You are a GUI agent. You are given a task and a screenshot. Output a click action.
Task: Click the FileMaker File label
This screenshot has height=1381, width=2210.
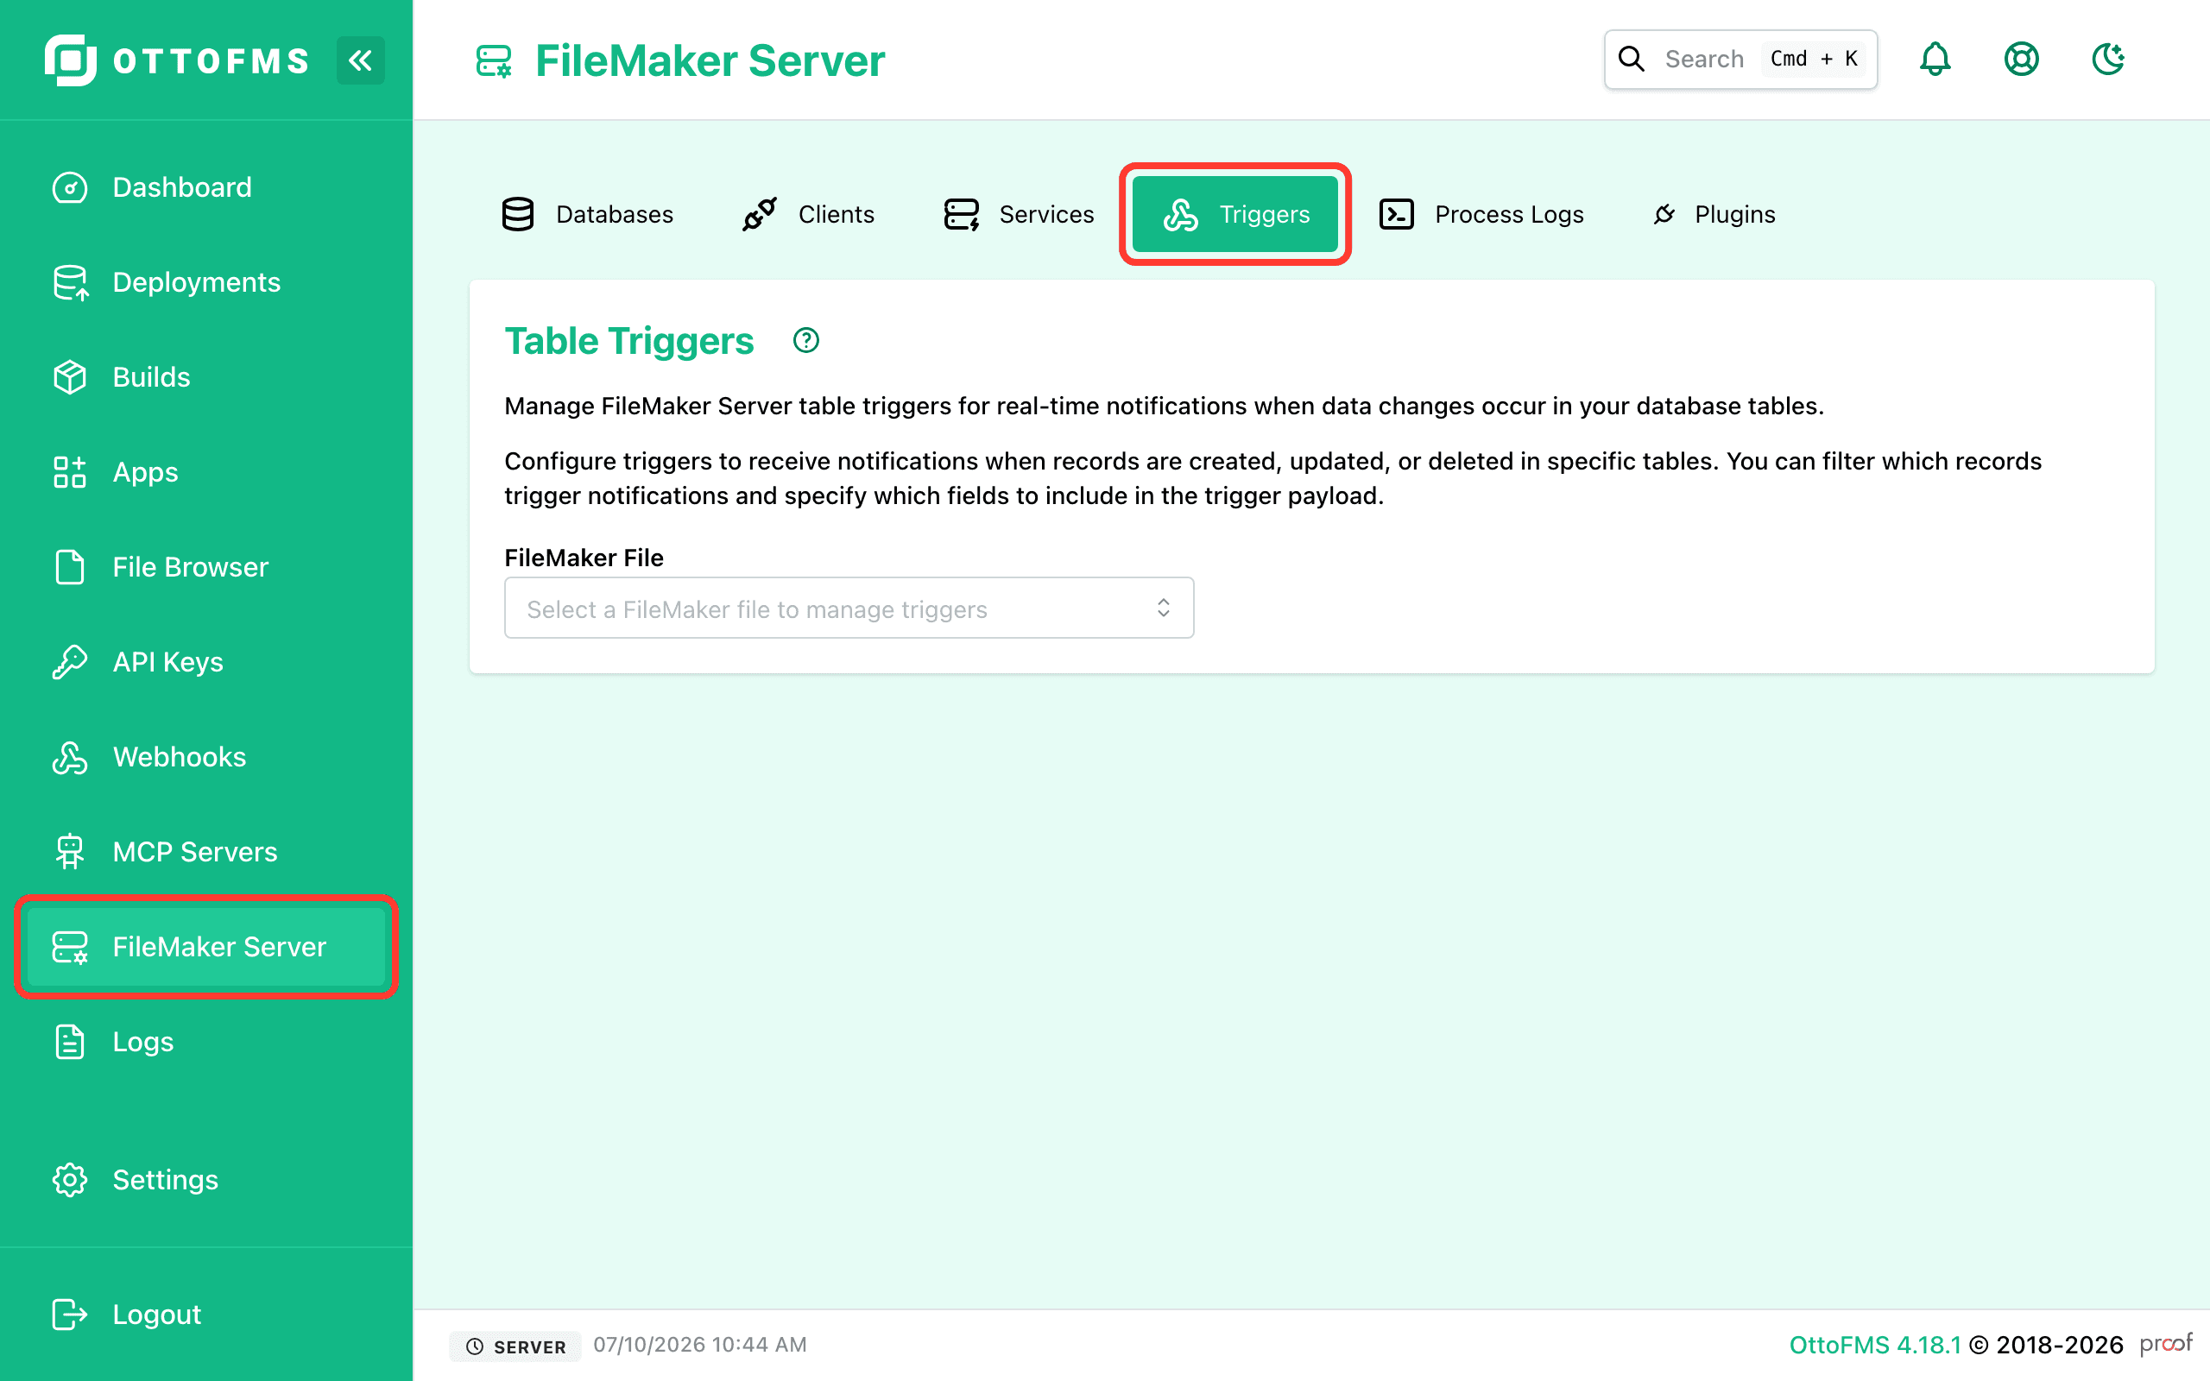tap(584, 558)
